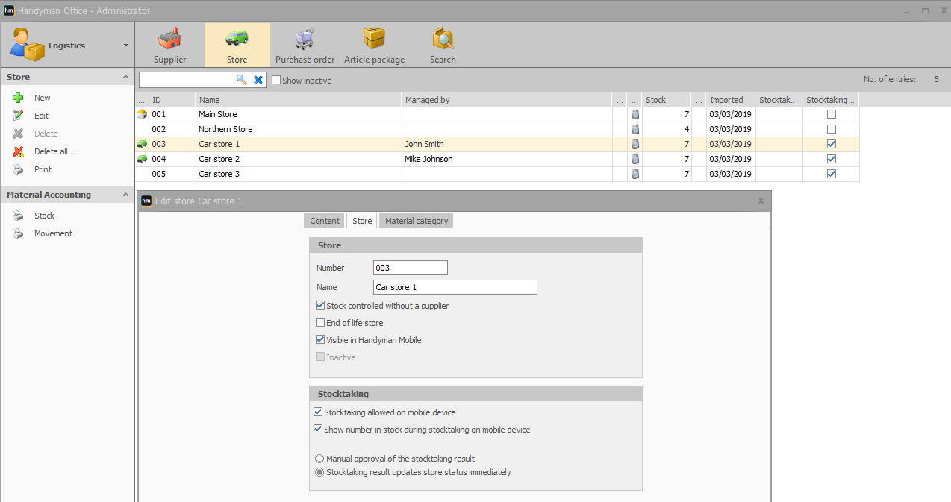Uncheck Stock controlled without a supplier
951x502 pixels.
[x=320, y=306]
